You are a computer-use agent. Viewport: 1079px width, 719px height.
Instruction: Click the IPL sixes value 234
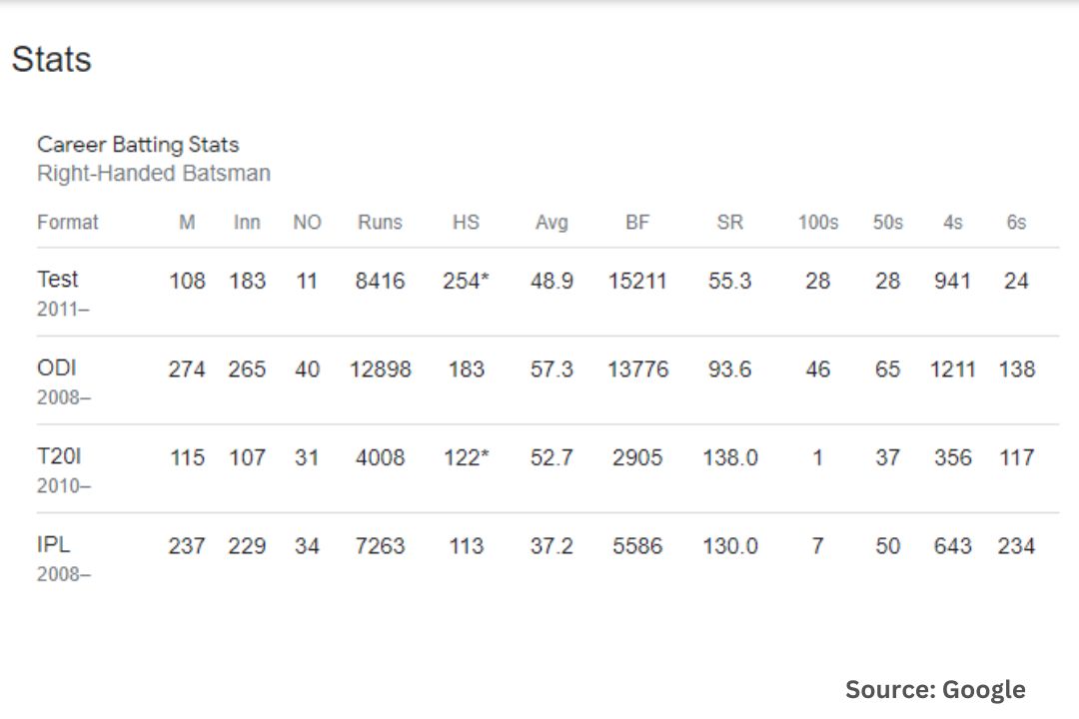point(1016,546)
